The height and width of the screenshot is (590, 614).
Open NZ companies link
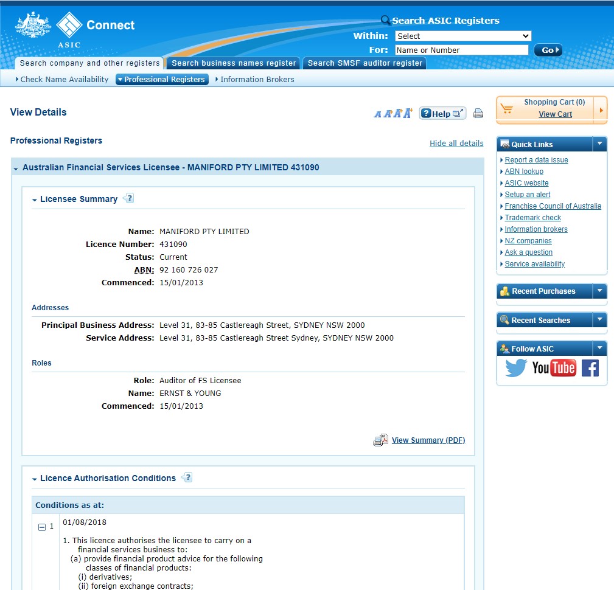click(x=528, y=241)
